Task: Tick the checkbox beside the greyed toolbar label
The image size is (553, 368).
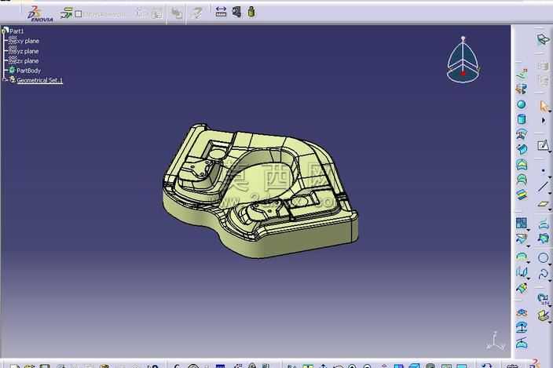Action: [79, 14]
